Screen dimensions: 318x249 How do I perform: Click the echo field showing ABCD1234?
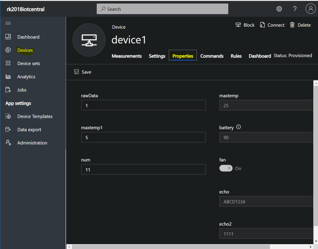266,201
